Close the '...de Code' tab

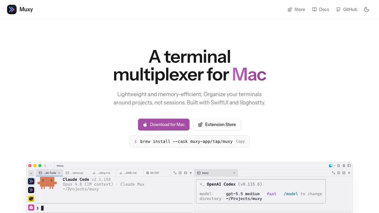pyautogui.click(x=59, y=173)
